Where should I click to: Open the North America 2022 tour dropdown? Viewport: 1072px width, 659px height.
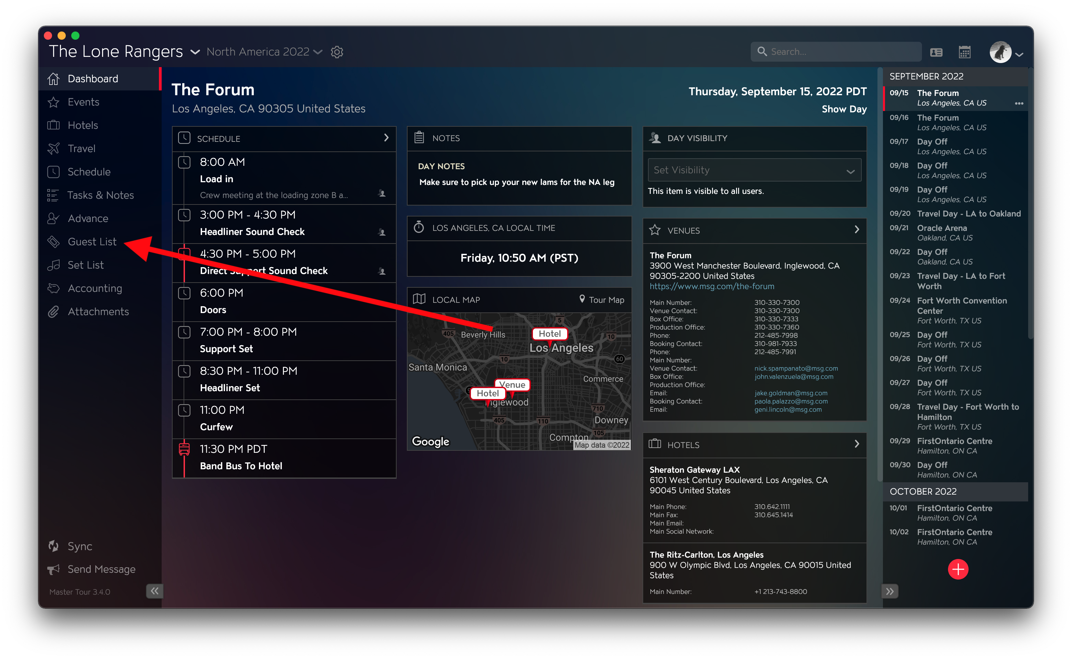(x=318, y=52)
